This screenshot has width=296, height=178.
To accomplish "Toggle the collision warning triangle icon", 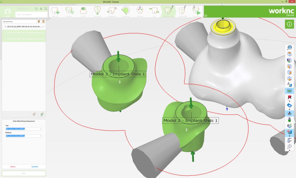I will pos(289,132).
